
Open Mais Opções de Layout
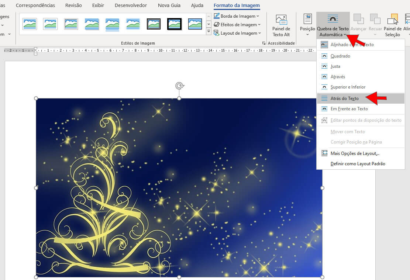pyautogui.click(x=361, y=153)
